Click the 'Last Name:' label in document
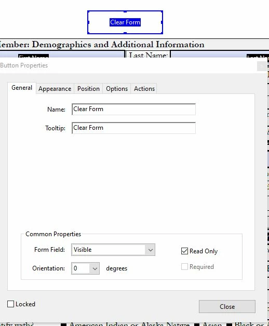This screenshot has width=269, height=326. click(148, 55)
